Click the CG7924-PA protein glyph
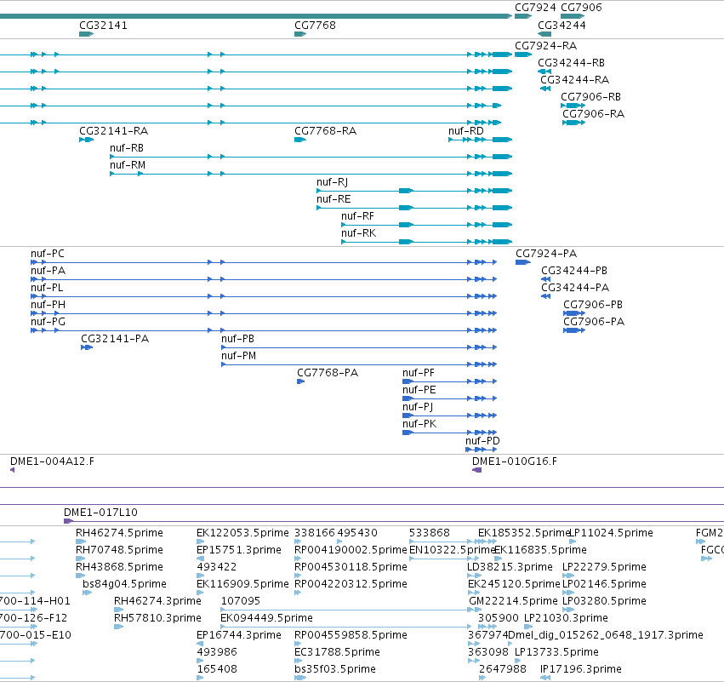This screenshot has height=682, width=724. point(523,262)
